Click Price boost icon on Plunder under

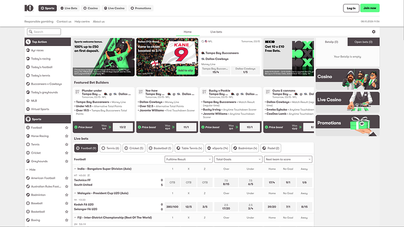[x=76, y=127]
